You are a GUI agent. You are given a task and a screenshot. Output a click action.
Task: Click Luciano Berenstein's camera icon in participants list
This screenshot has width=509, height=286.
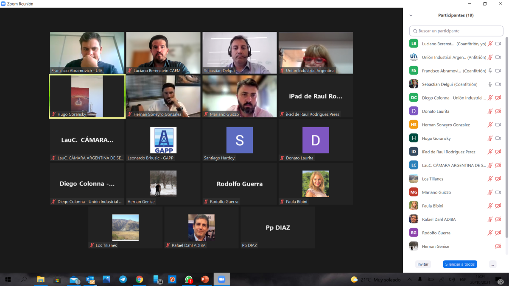(x=498, y=44)
